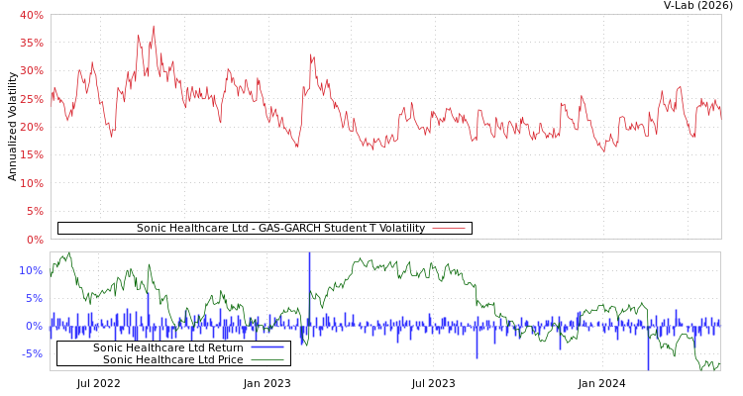This screenshot has width=743, height=396.
Task: Click the -5% return axis label
Action: point(32,353)
